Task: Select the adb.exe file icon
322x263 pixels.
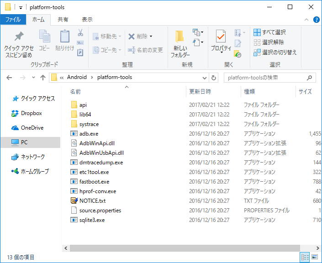Action: point(74,134)
